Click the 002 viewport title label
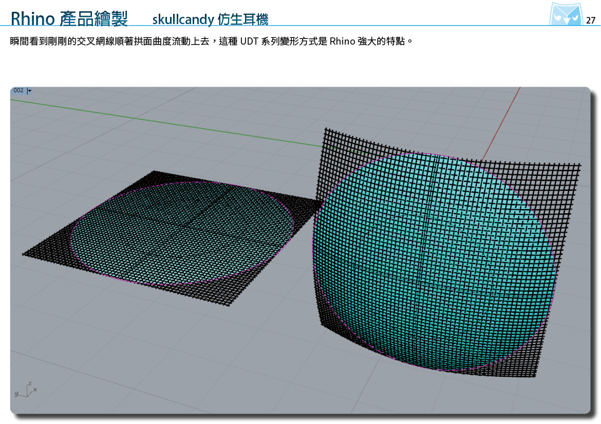This screenshot has width=601, height=424. tap(18, 90)
